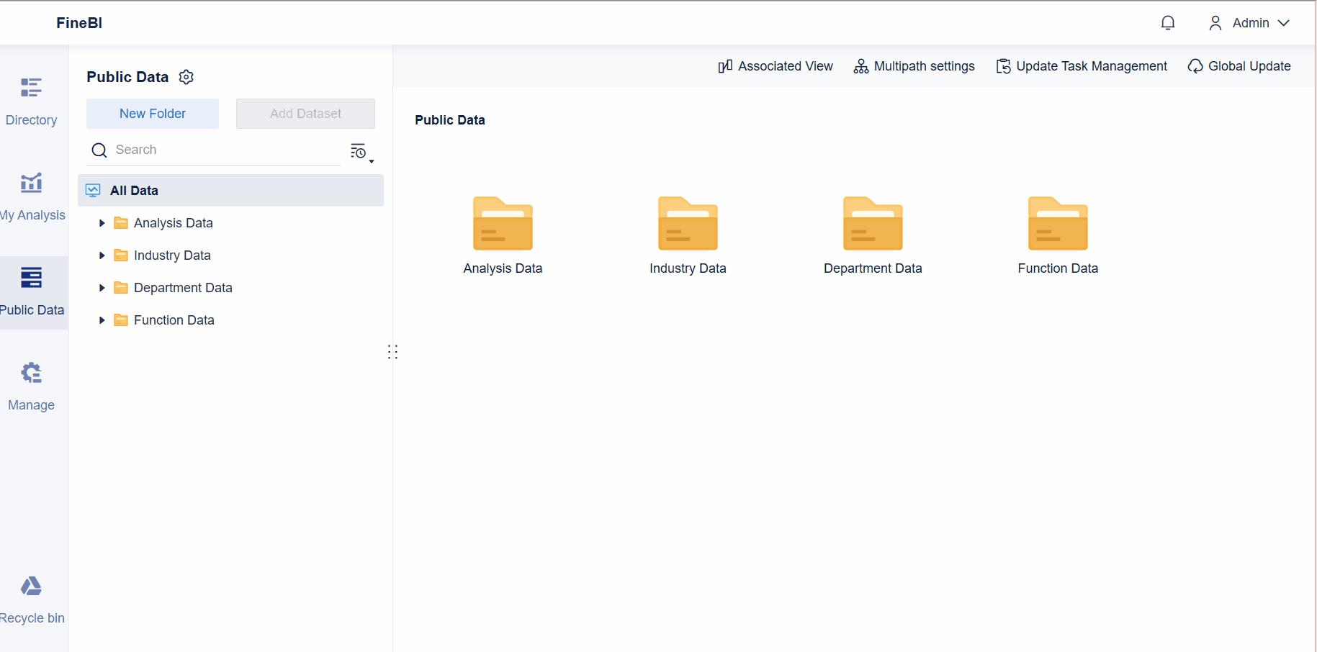Open the Admin account dropdown
The height and width of the screenshot is (652, 1317).
point(1249,22)
